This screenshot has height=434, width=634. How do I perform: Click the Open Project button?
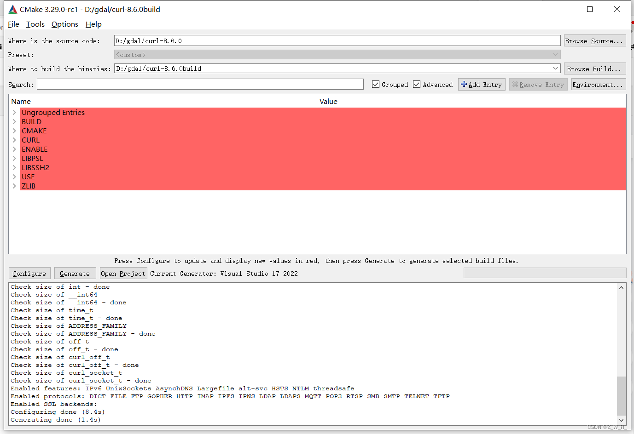point(123,273)
